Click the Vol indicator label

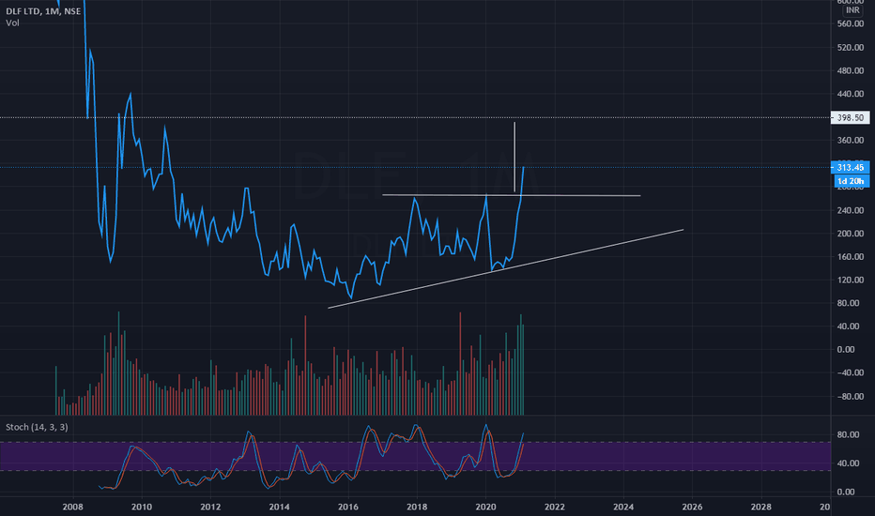click(12, 23)
